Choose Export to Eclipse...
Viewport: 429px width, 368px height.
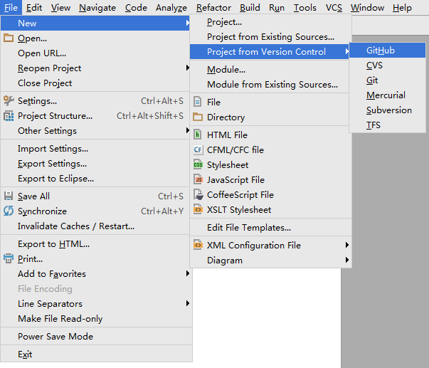point(95,179)
